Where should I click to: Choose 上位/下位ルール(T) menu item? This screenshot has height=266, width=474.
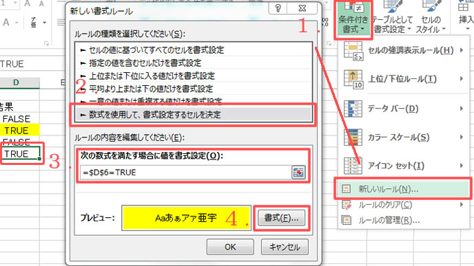pos(404,79)
